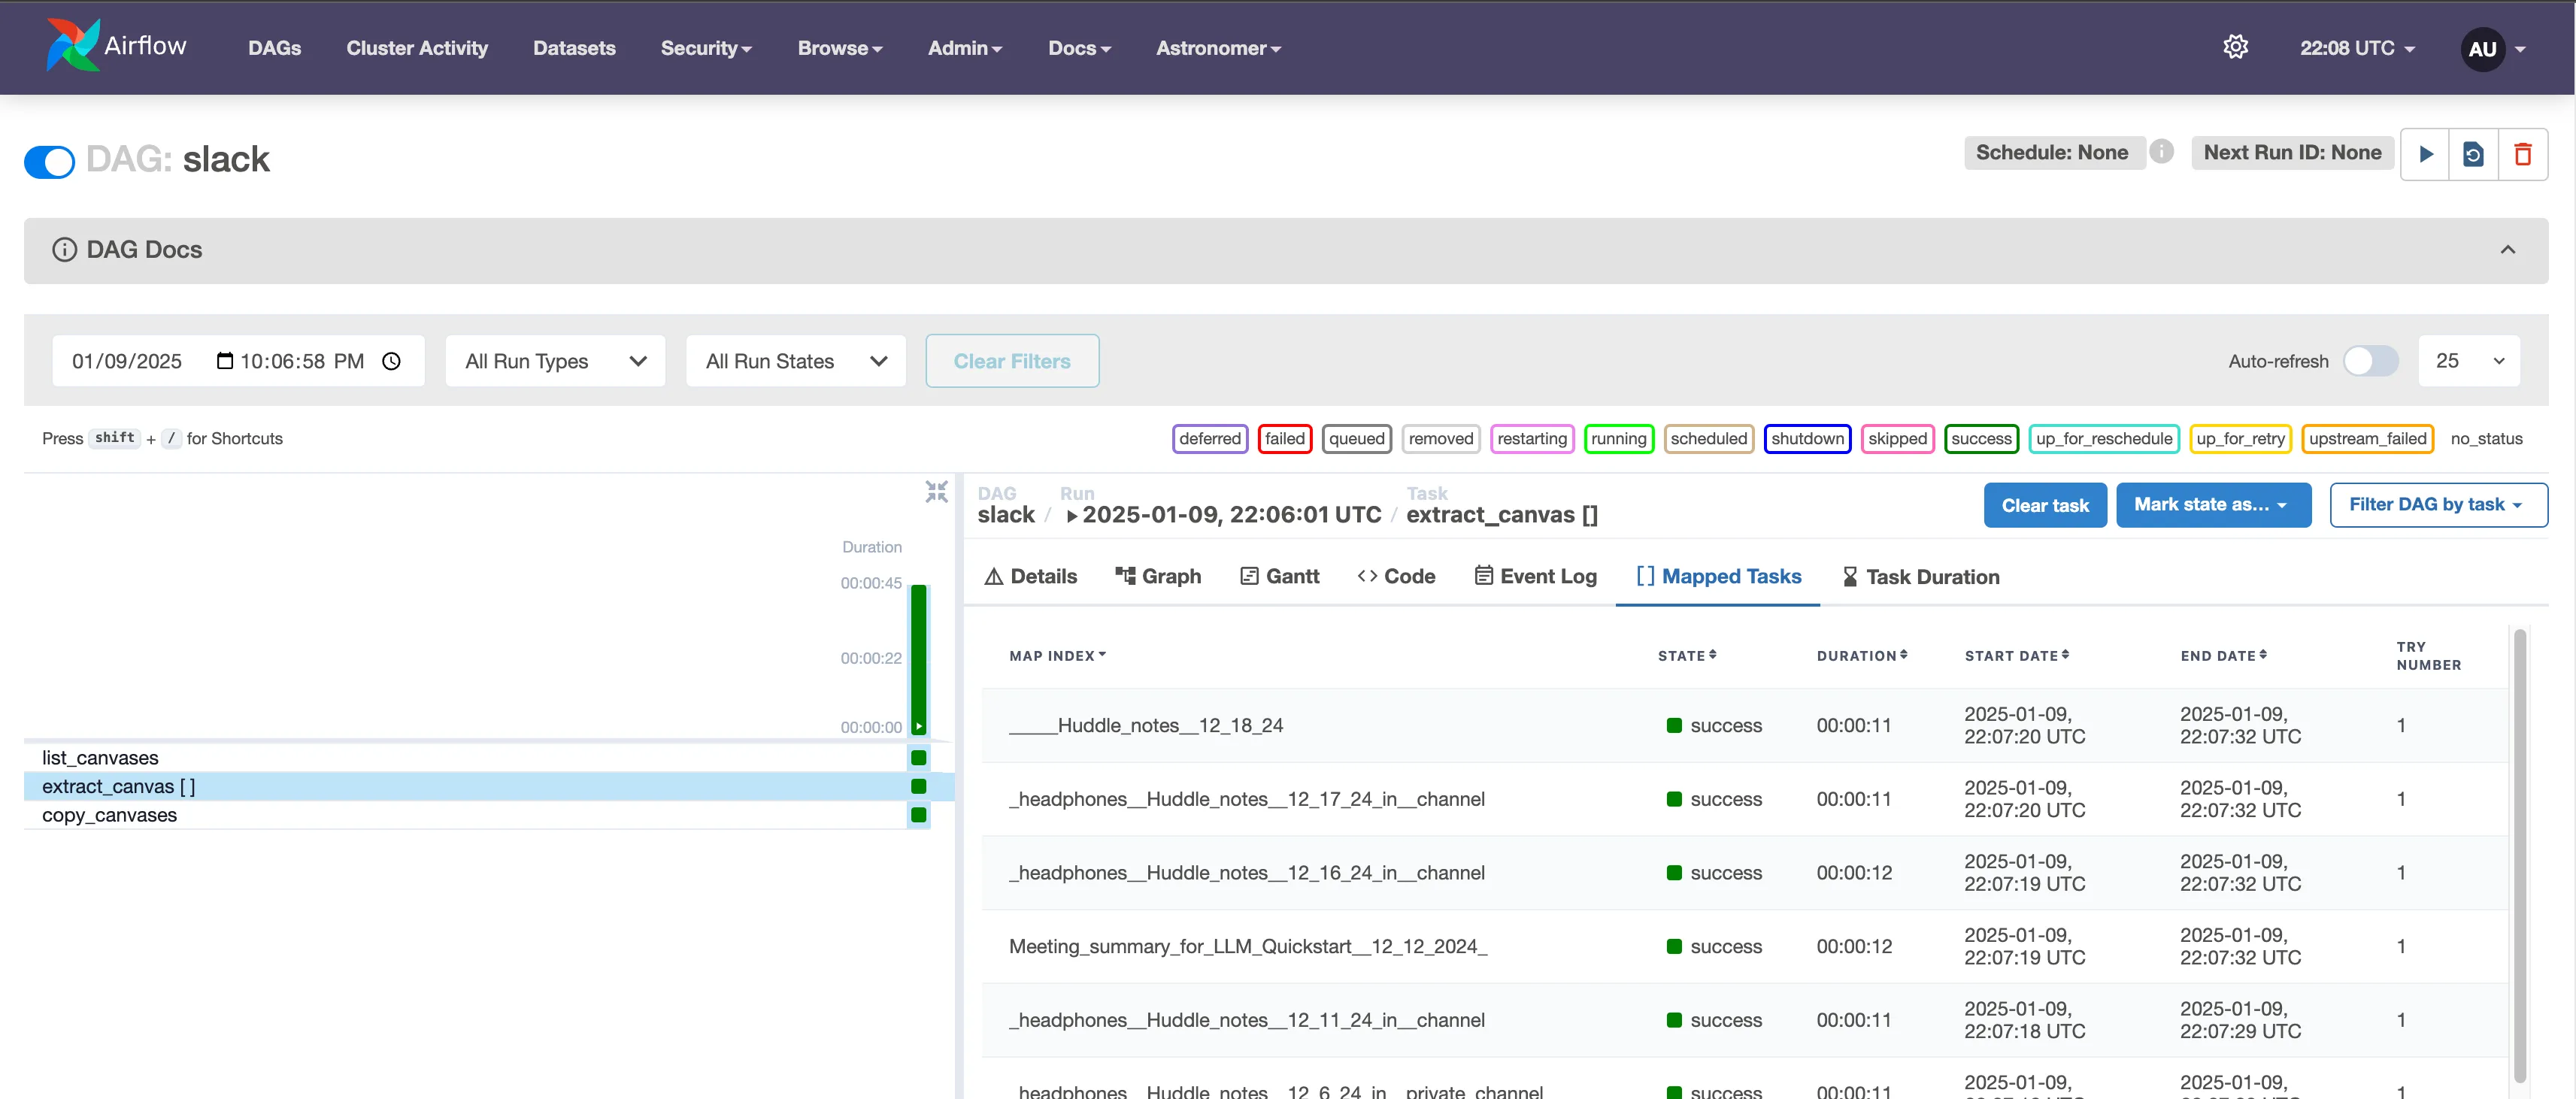Select the copy_canvases task row

point(489,815)
